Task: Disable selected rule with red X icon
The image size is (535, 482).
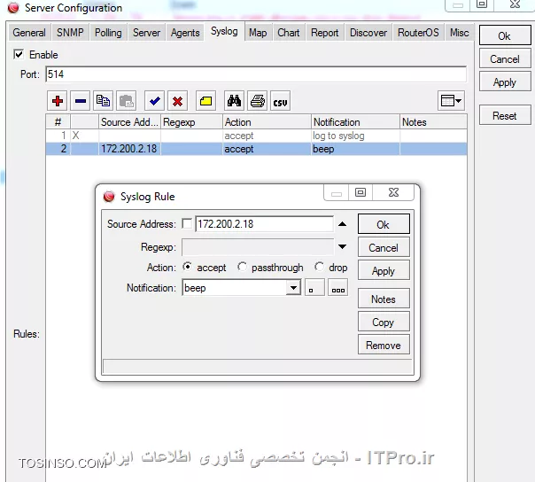Action: [177, 101]
